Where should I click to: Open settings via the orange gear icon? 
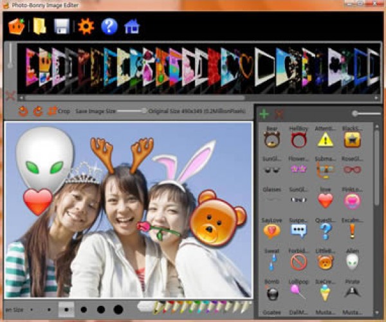(x=86, y=26)
